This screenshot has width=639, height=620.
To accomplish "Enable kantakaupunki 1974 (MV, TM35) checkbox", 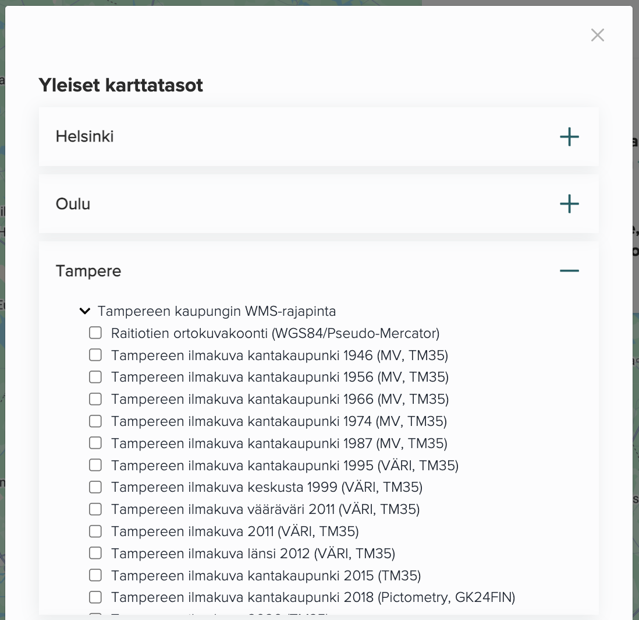I will pos(95,421).
